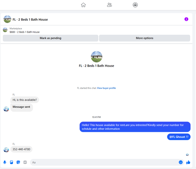196x169 pixels.
Task: Click the chat title 'FL · 2 Beds 1 Bath House'
Action: tap(30, 20)
